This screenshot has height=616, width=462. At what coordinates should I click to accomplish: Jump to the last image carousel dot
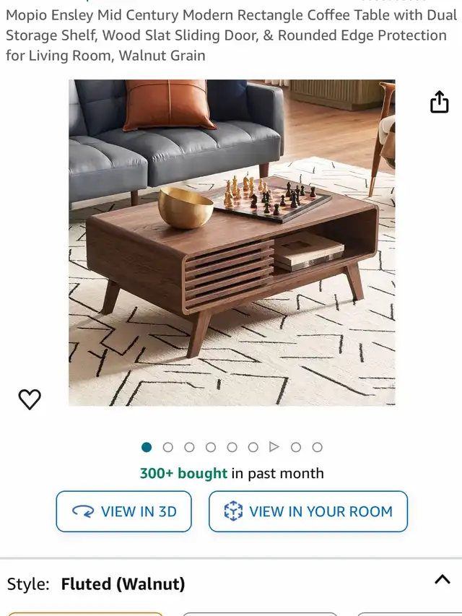click(x=318, y=447)
